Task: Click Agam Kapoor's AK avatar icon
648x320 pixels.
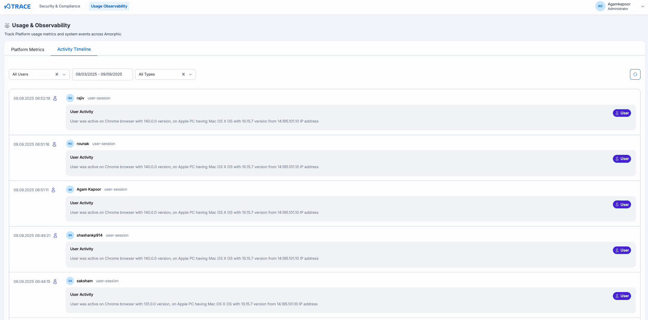Action: [70, 189]
